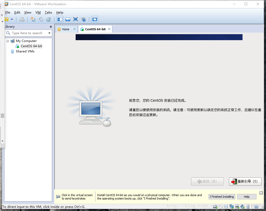Click the I Finished Installing button
Viewport: 266px width, 211px height.
tap(222, 197)
